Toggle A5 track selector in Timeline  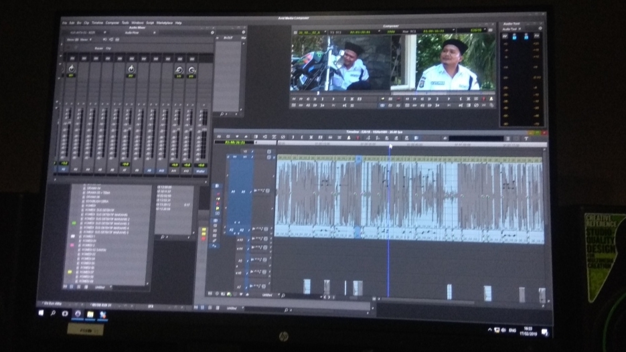tap(240, 260)
